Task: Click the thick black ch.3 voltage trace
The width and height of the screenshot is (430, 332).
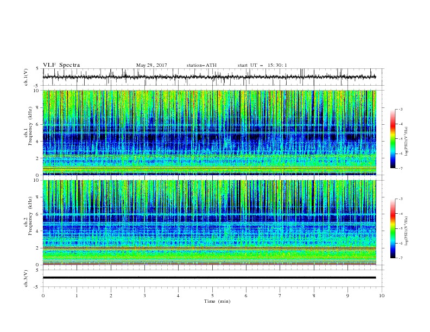Action: (209, 278)
